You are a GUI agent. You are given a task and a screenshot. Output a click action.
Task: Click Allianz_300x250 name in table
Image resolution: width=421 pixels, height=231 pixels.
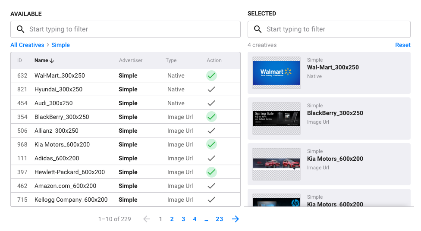tap(57, 131)
